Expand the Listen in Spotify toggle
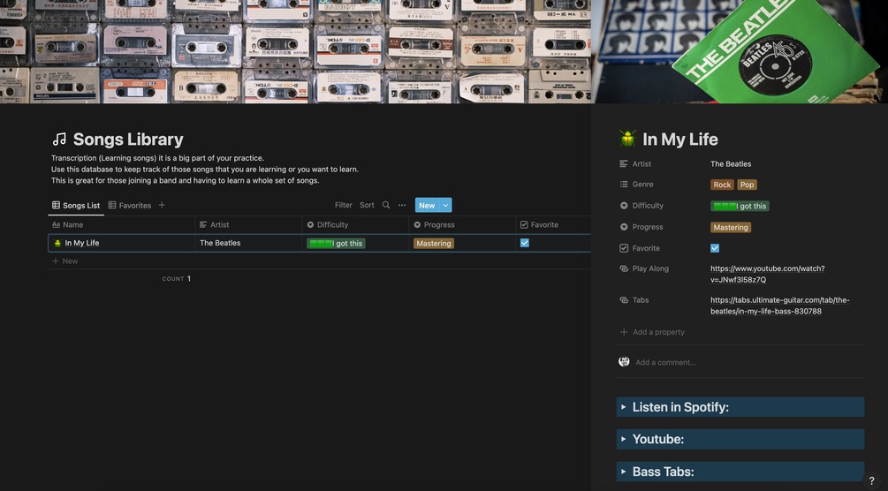Viewport: 888px width, 491px height. coord(624,407)
